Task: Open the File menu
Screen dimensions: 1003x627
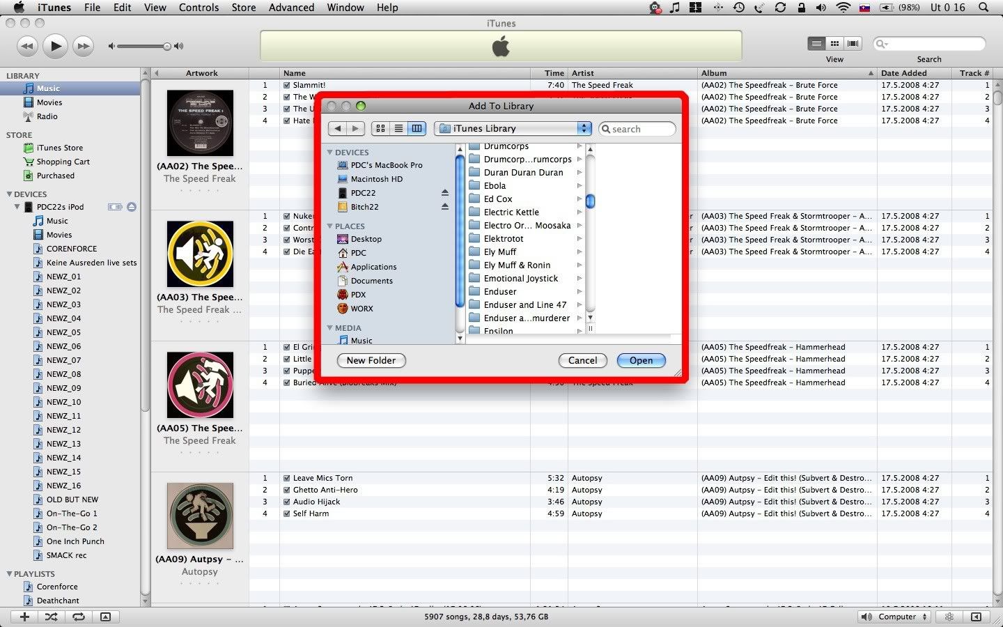Action: coord(92,8)
